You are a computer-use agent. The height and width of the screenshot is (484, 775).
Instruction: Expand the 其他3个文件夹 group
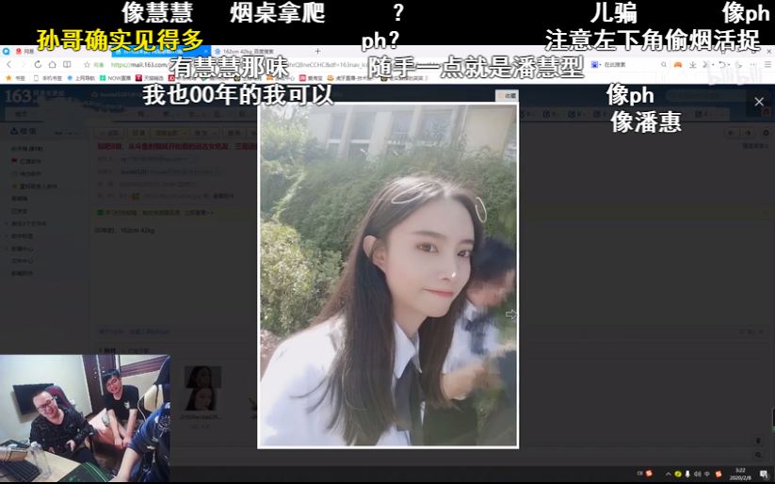click(x=27, y=223)
